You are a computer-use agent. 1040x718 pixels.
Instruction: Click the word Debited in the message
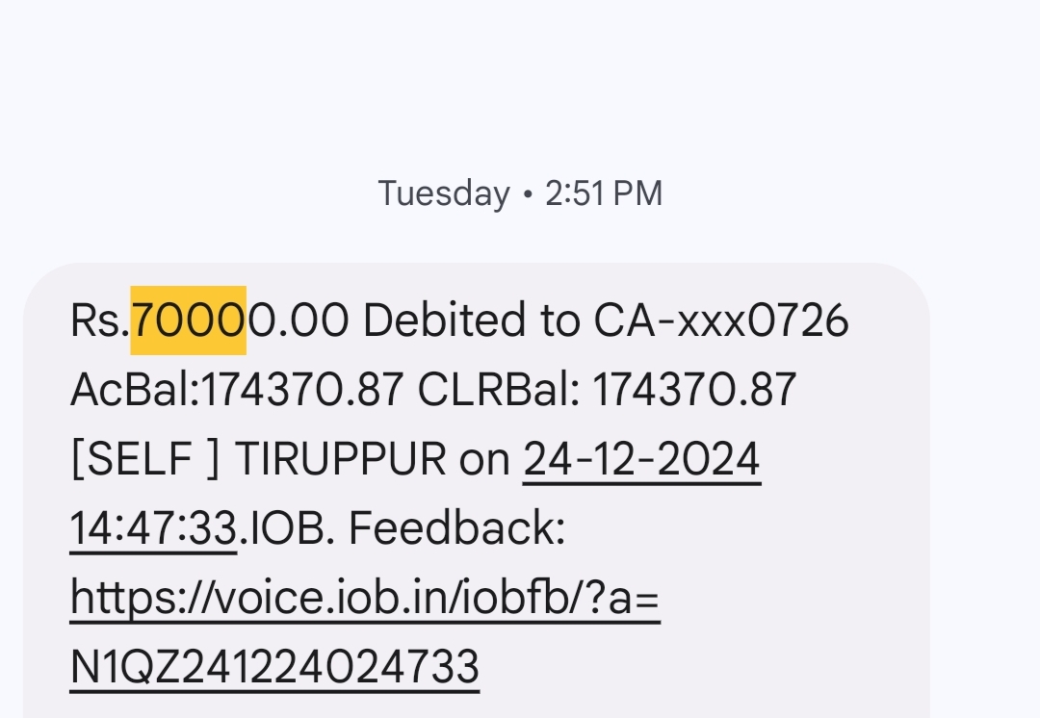click(445, 321)
